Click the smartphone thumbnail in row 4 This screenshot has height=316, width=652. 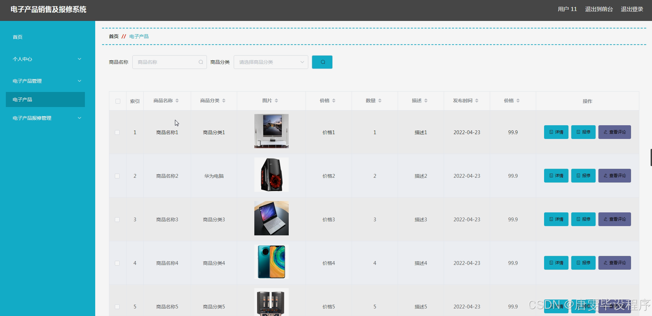pos(272,262)
